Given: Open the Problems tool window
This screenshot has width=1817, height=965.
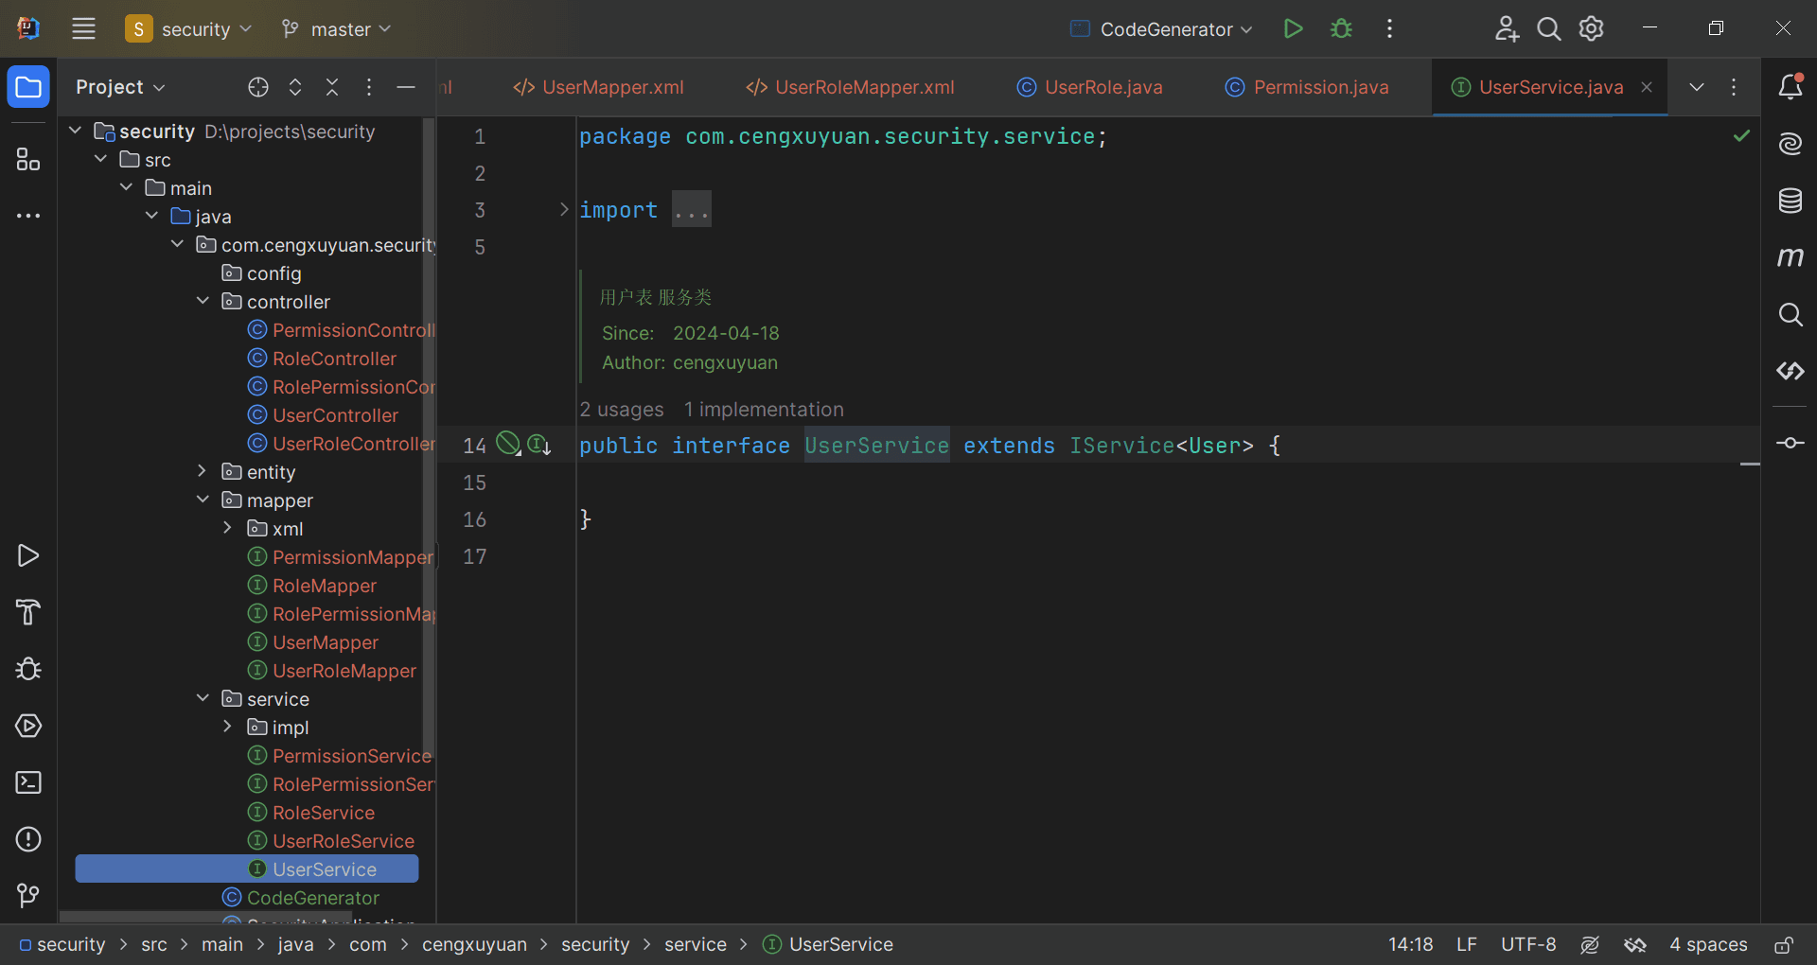Looking at the screenshot, I should pos(28,839).
